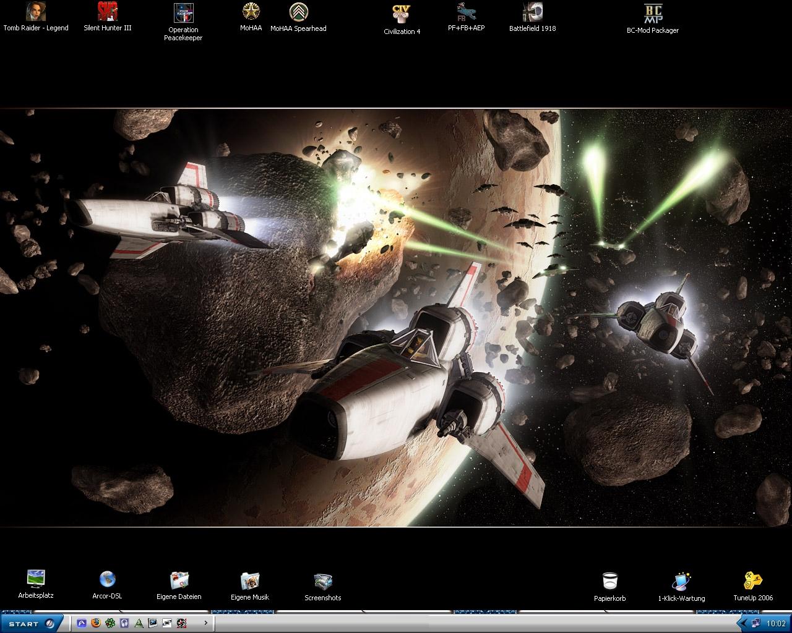Launch ICQ flower icon in quick launch
The image size is (792, 633).
(110, 623)
